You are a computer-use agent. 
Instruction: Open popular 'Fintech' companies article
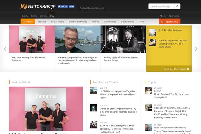173,132
